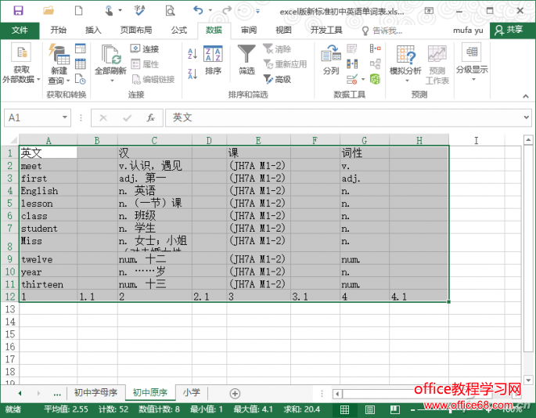Click the Consolidate icon in data tools
This screenshot has height=418, width=536.
pos(375,49)
